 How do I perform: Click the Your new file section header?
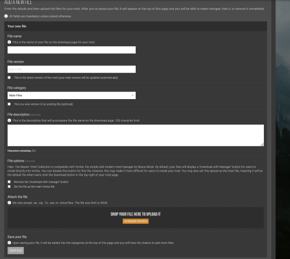coord(136,26)
